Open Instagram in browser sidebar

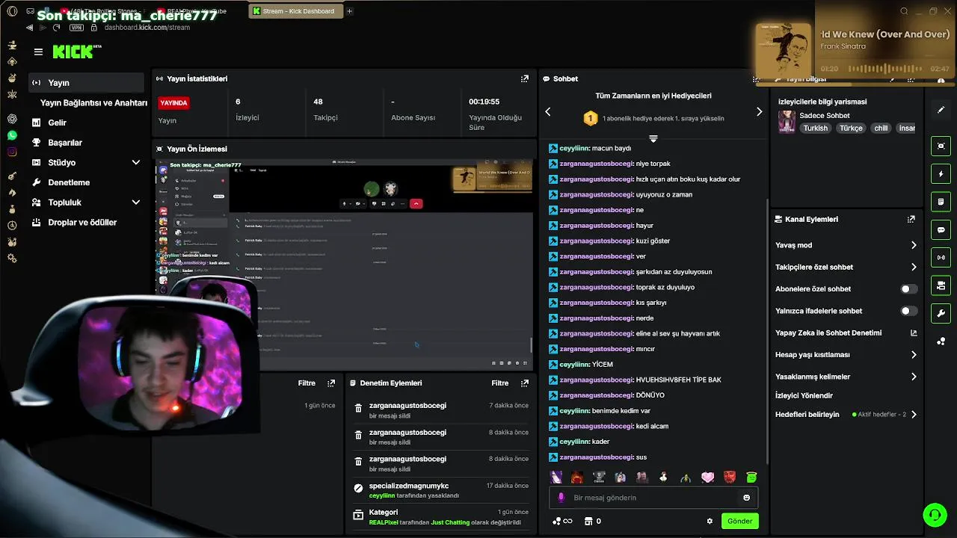[12, 152]
